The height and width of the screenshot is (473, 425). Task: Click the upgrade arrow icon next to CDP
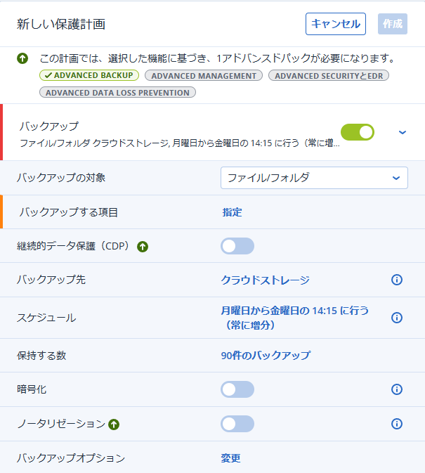[x=143, y=247]
